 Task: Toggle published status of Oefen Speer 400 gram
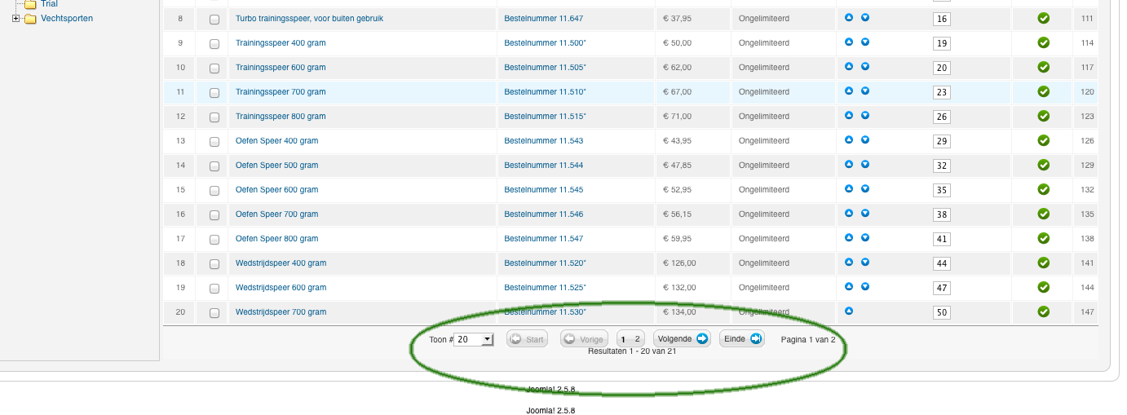pyautogui.click(x=1043, y=140)
